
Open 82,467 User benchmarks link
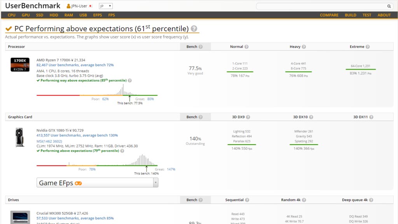(x=75, y=65)
